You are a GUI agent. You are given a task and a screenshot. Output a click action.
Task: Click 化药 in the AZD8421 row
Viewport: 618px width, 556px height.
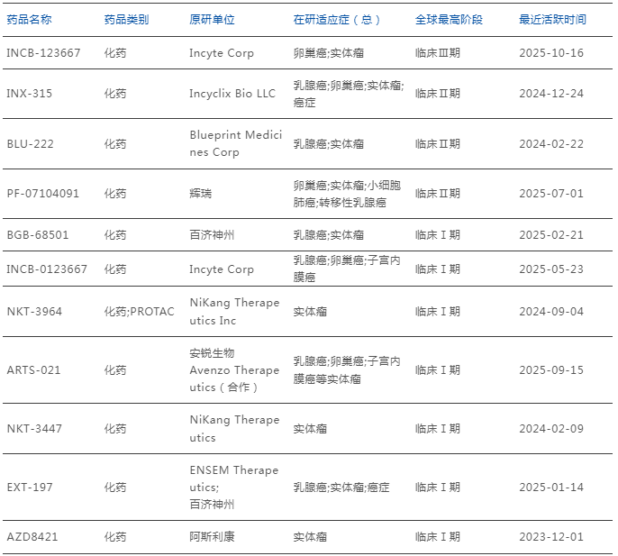pyautogui.click(x=115, y=537)
